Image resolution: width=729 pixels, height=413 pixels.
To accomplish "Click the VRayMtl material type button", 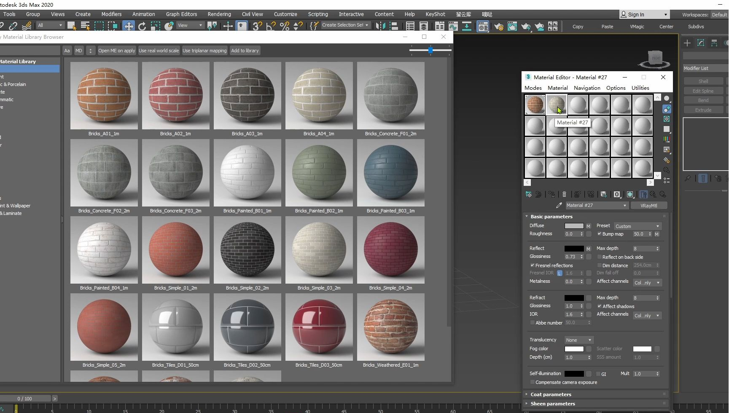I will (x=648, y=206).
